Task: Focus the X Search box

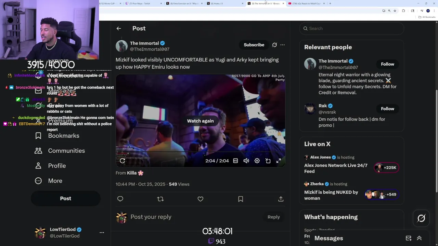Action: [351, 28]
